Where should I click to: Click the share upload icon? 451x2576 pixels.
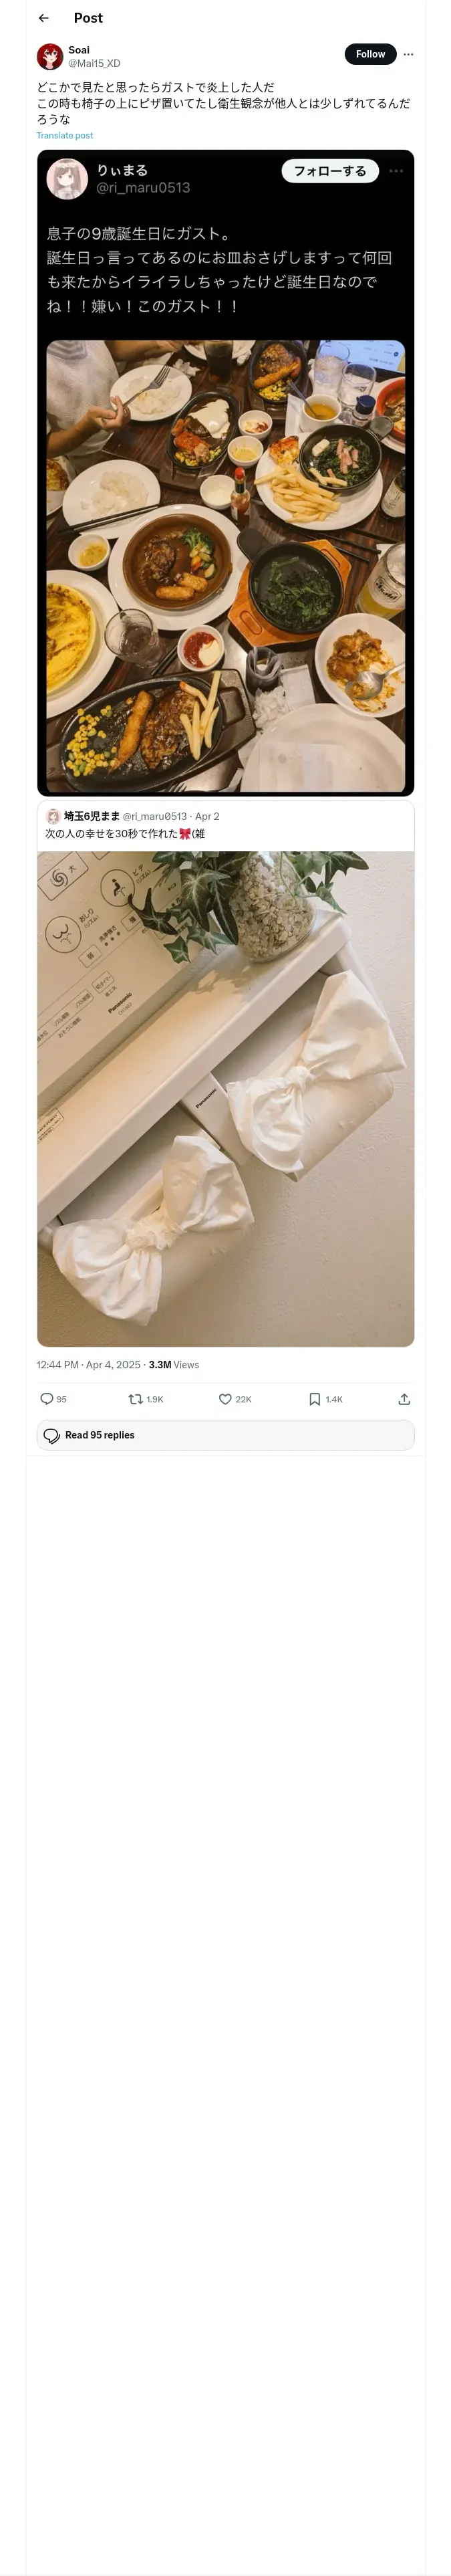404,1399
